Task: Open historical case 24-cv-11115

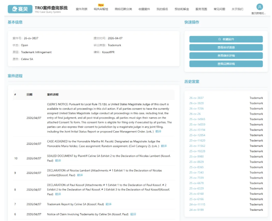Action: (x=197, y=205)
